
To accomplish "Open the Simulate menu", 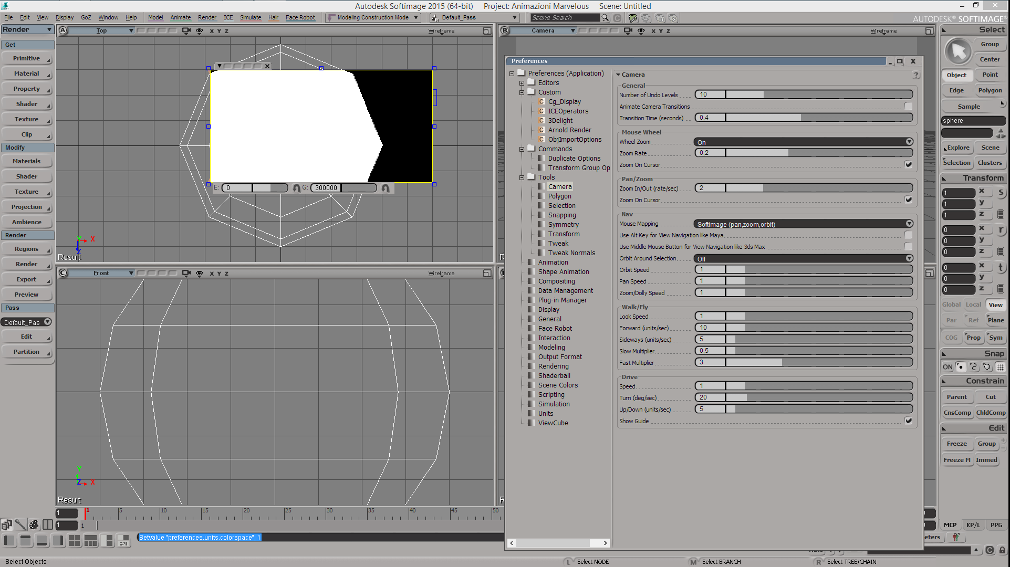I will [x=251, y=17].
